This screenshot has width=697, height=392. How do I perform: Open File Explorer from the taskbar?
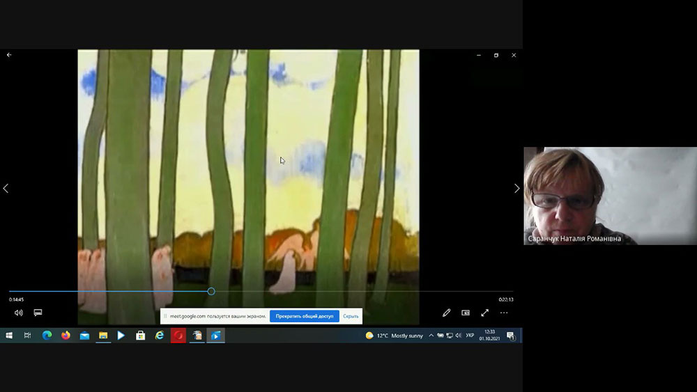click(x=103, y=336)
